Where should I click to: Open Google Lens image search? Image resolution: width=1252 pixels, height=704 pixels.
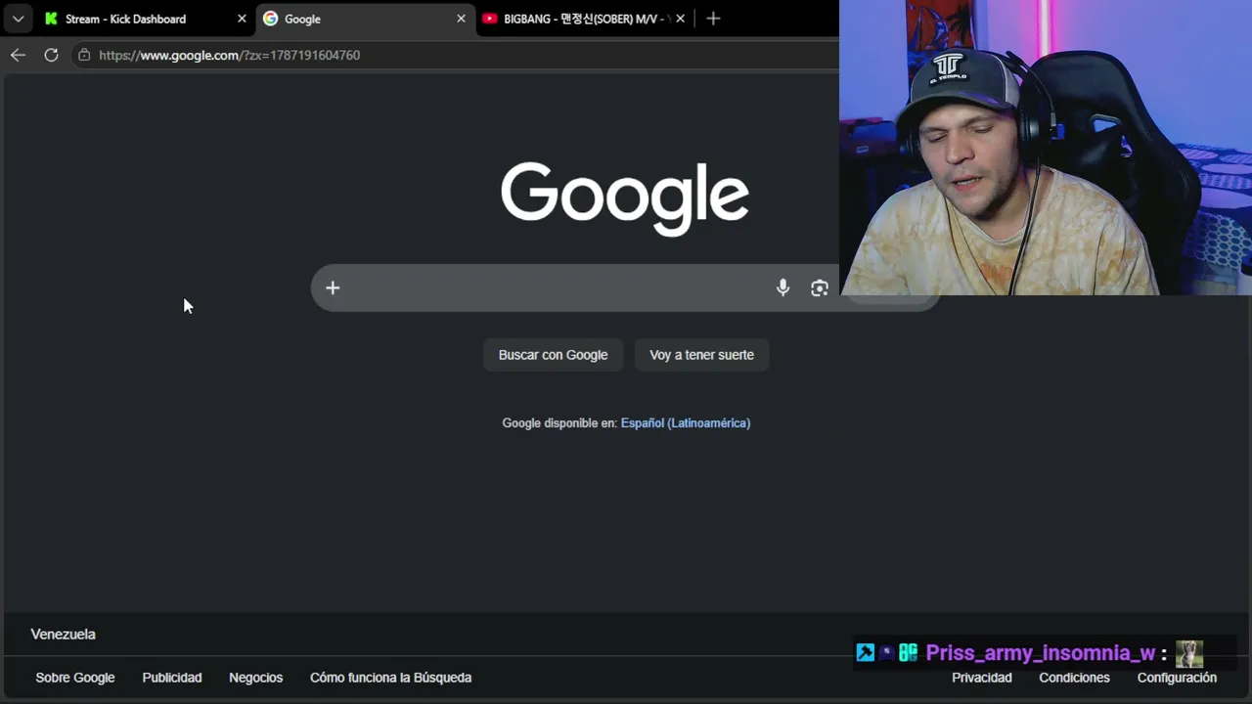coord(820,287)
